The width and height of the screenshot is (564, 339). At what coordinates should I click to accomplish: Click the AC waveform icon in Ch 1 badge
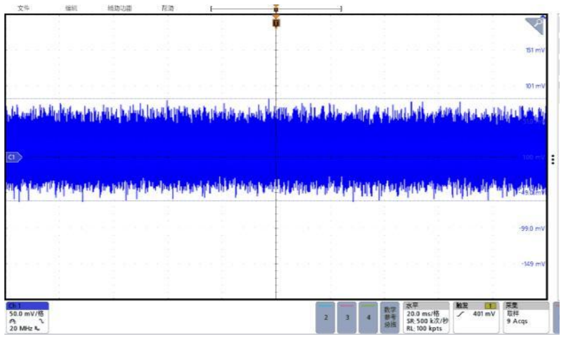(x=41, y=321)
